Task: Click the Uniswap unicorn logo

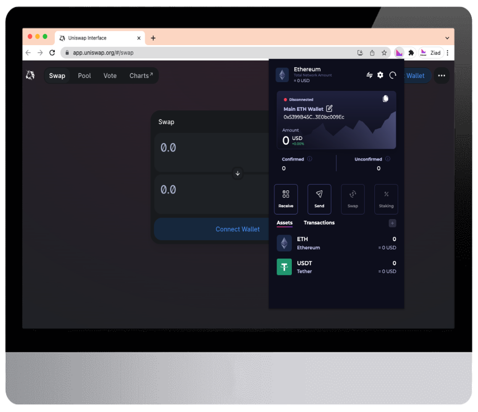Action: [30, 75]
